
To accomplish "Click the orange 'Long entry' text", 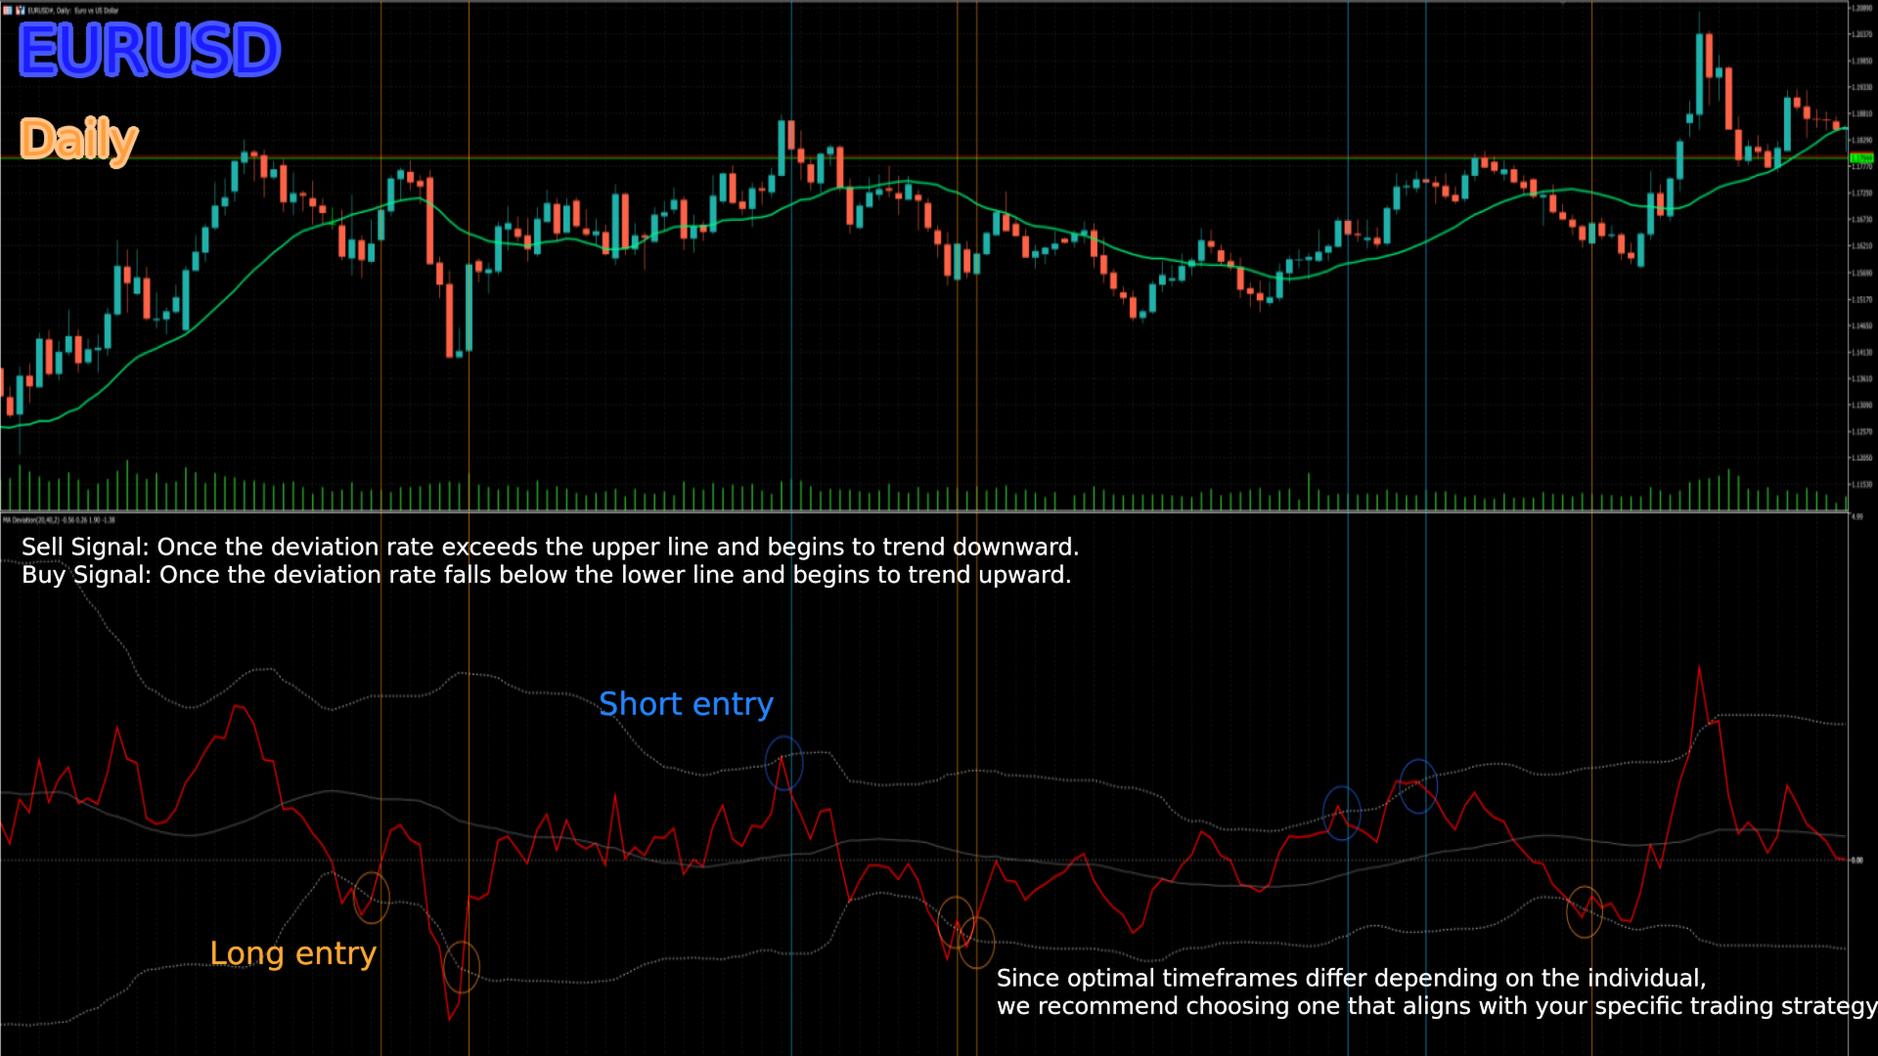I will coord(292,953).
